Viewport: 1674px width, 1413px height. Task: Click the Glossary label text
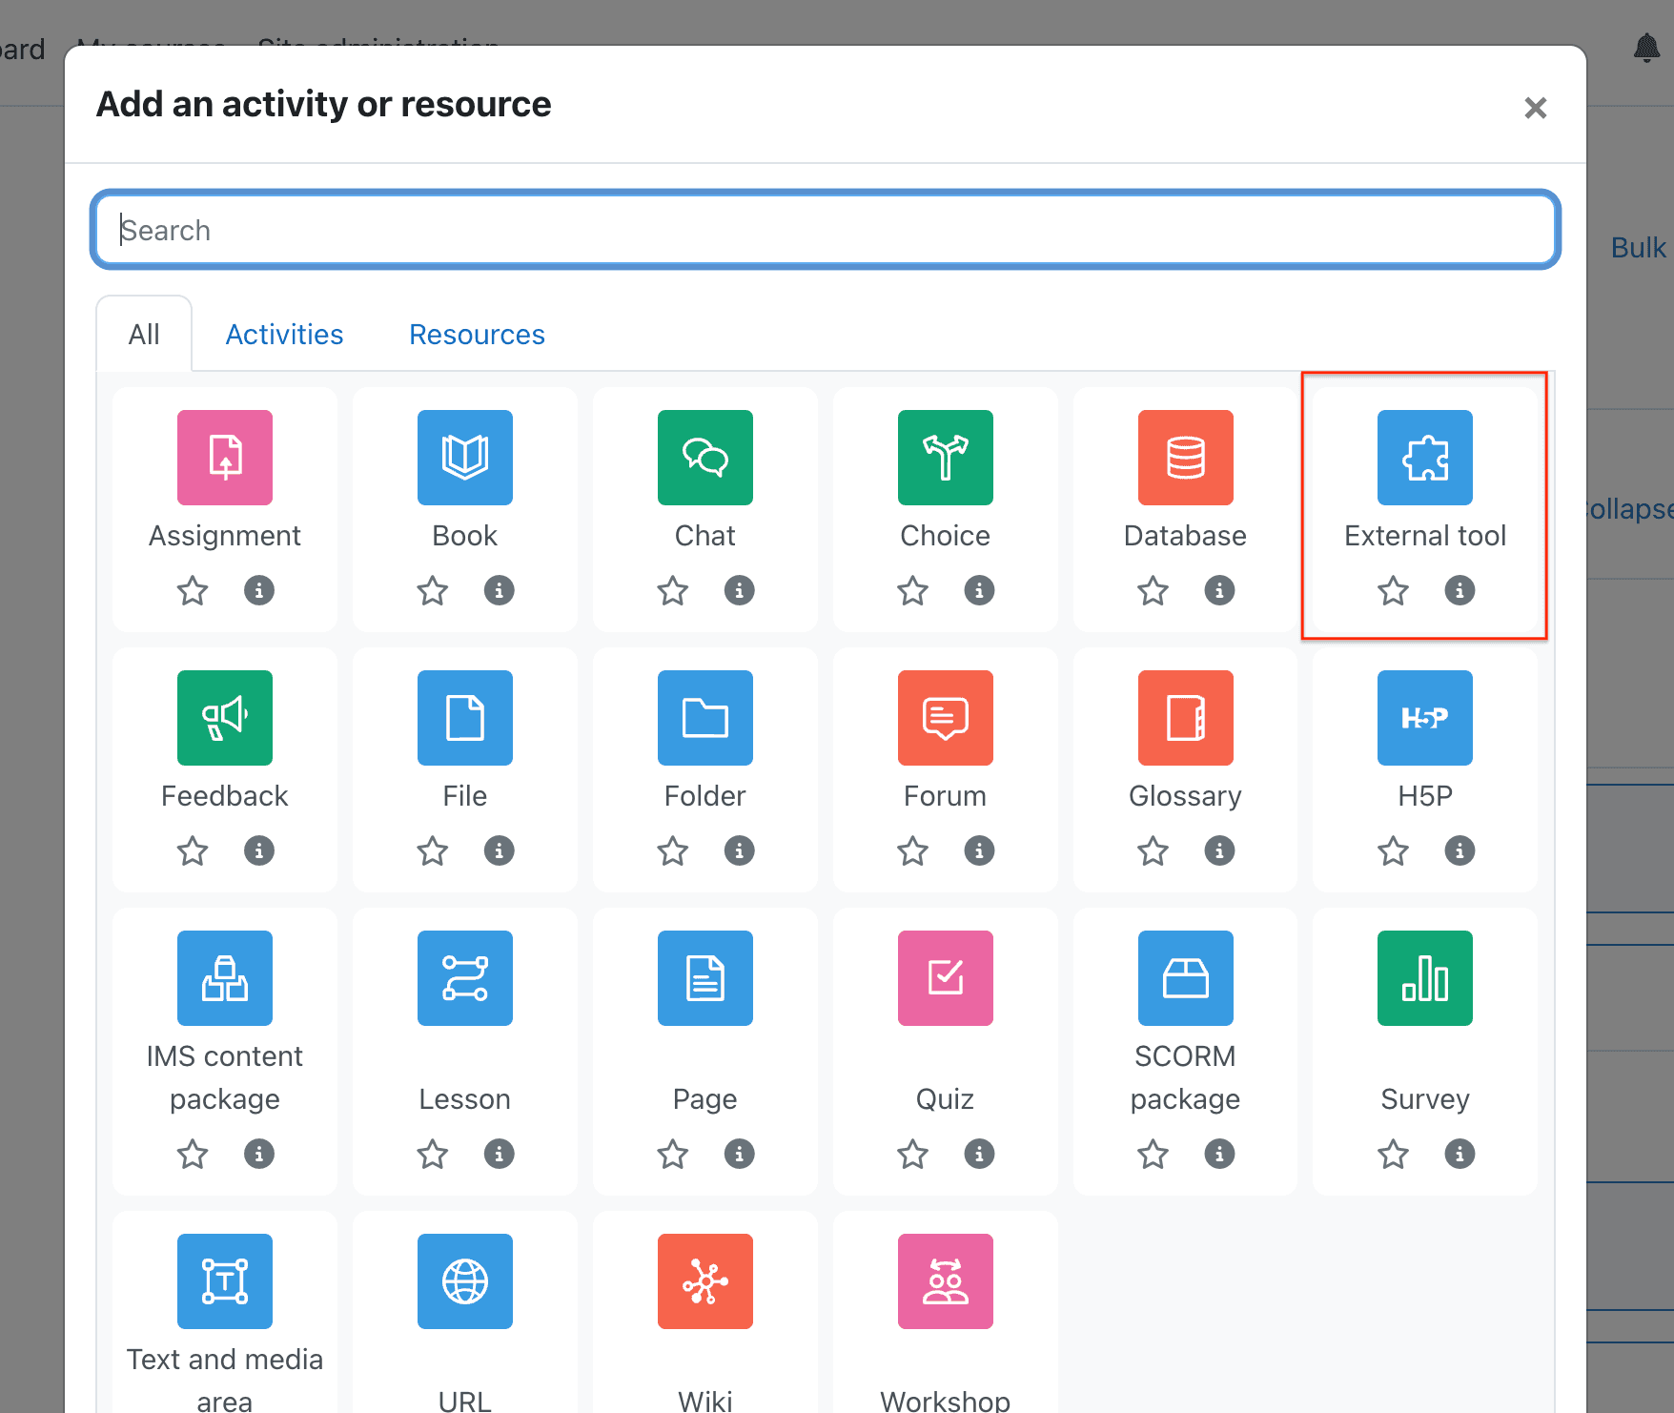[1185, 796]
